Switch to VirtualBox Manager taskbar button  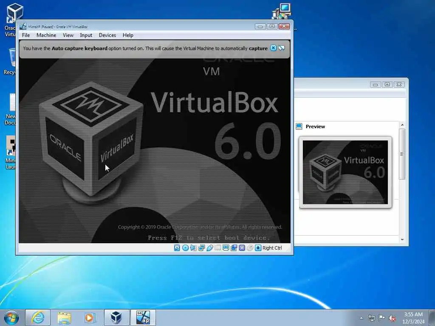[116, 318]
